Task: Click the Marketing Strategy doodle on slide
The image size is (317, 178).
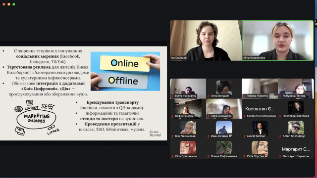Action: tap(37, 118)
